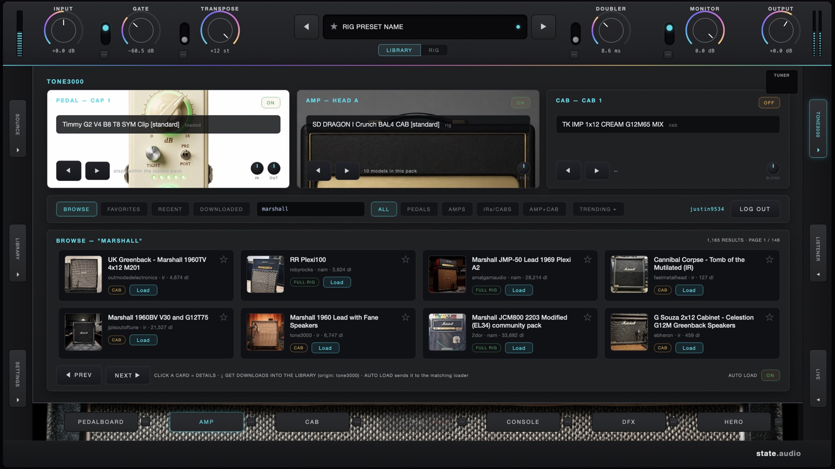Image resolution: width=835 pixels, height=469 pixels.
Task: Filter results by Pedals
Action: click(x=419, y=209)
